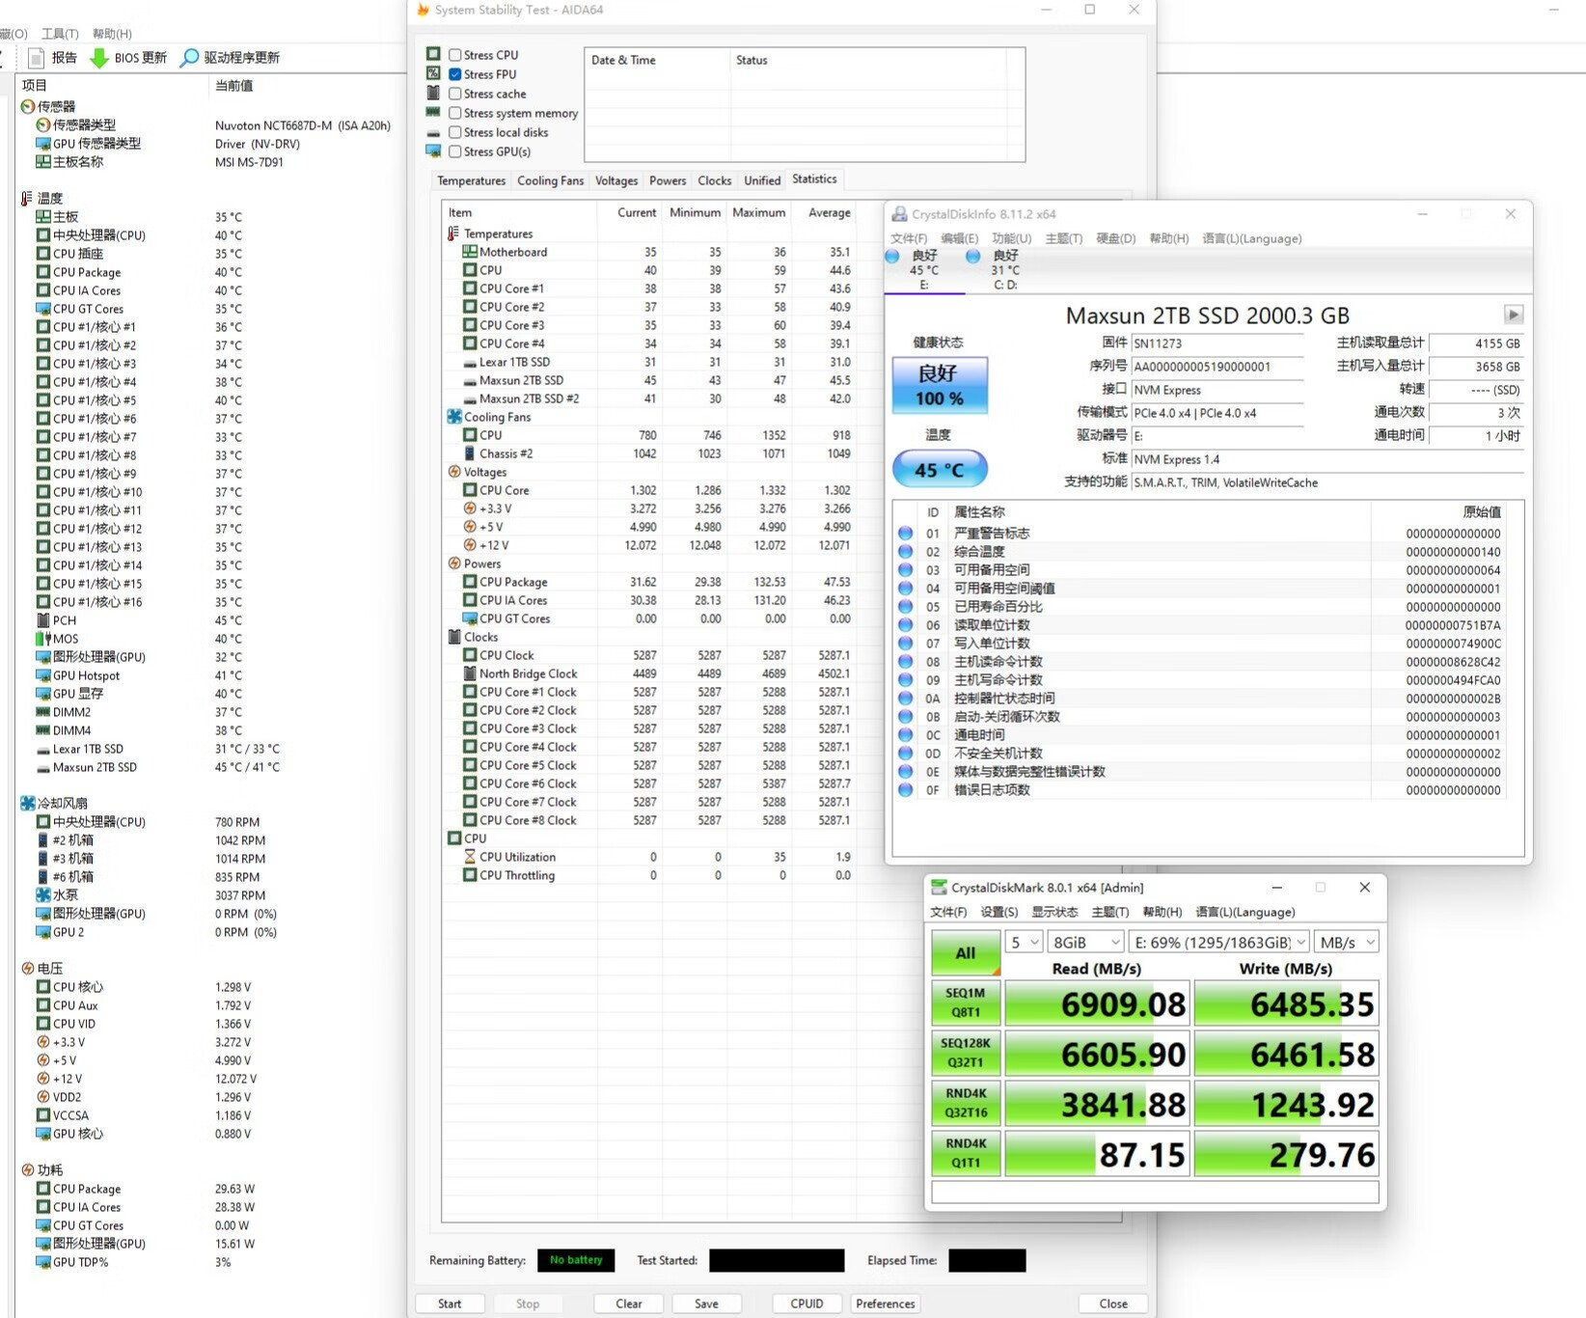Click the 传感器 category icon in tree
This screenshot has width=1586, height=1318.
click(28, 106)
